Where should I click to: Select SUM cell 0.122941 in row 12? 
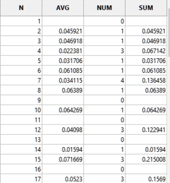pos(146,130)
